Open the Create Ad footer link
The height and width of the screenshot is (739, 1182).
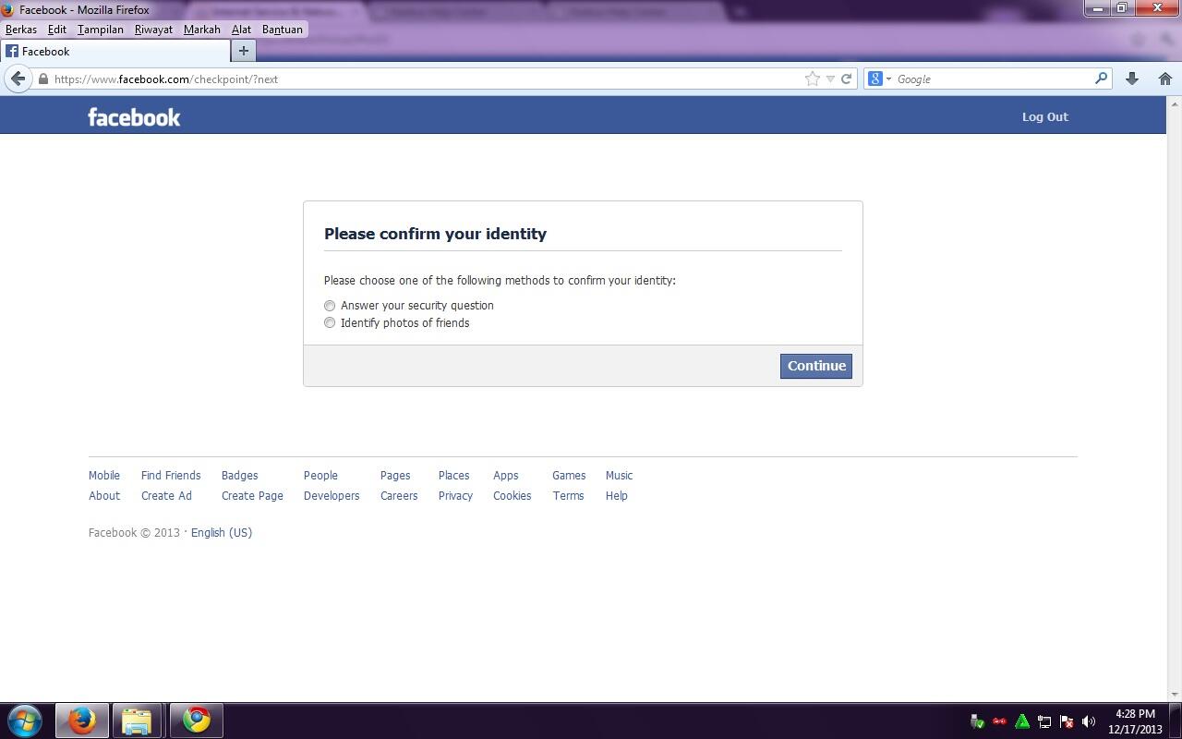166,496
